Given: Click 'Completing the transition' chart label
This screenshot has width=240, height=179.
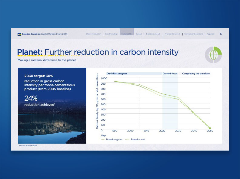Looking at the screenshot, I should [196, 73].
